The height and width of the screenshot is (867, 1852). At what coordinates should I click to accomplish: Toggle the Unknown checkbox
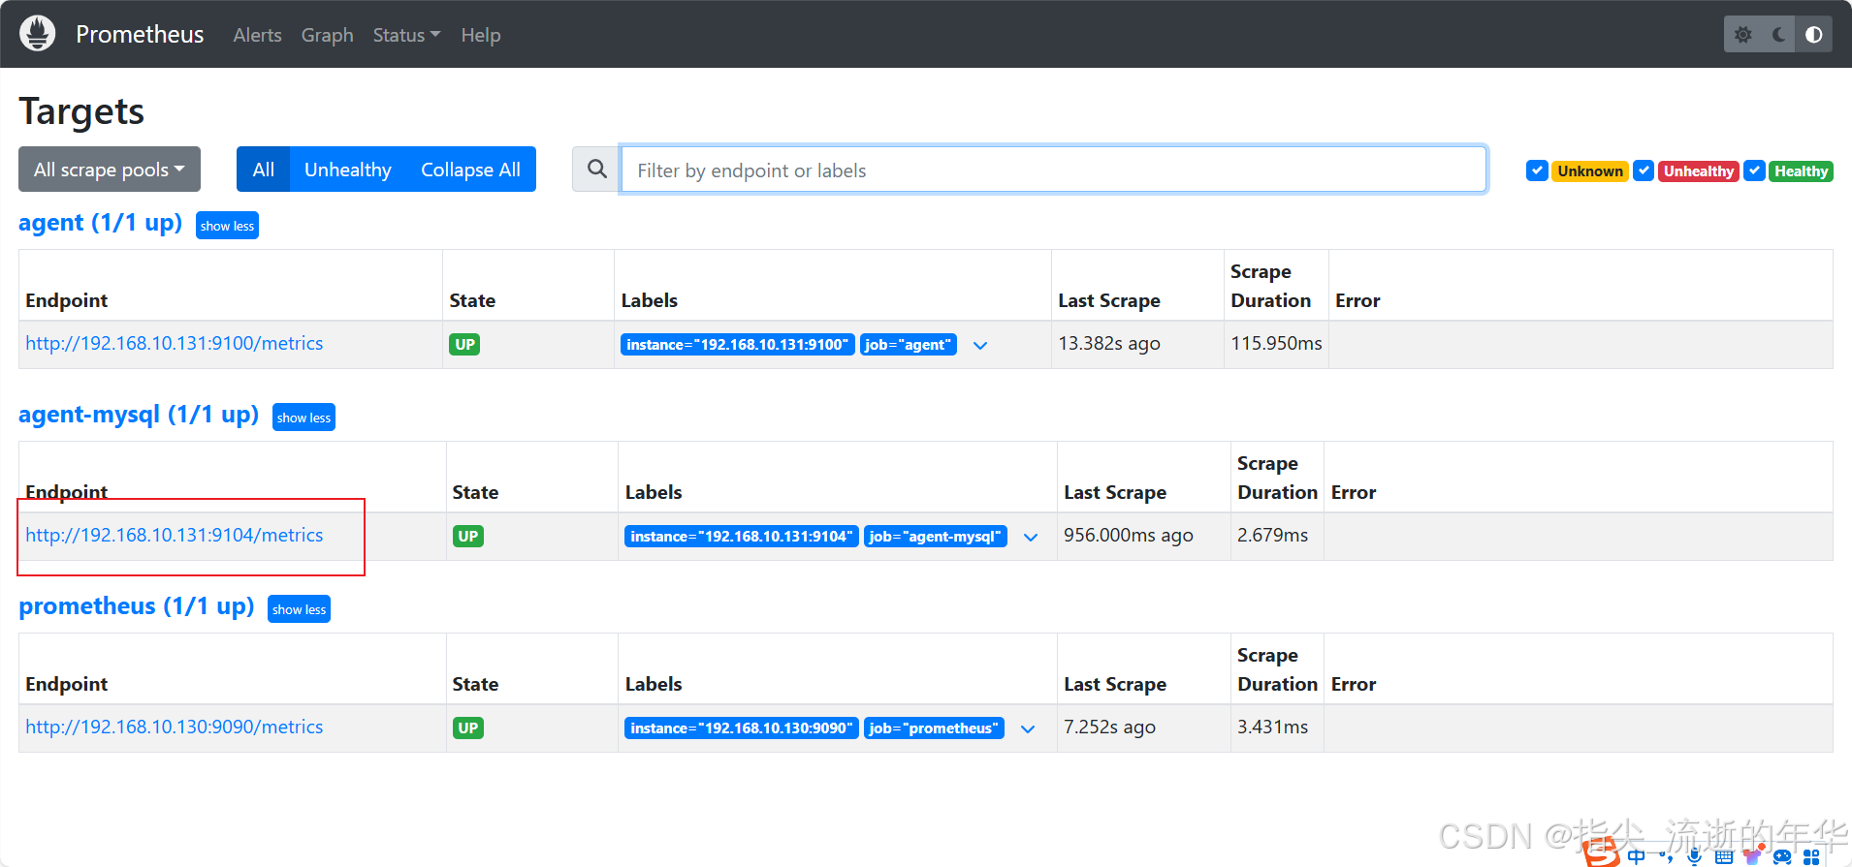[1537, 170]
